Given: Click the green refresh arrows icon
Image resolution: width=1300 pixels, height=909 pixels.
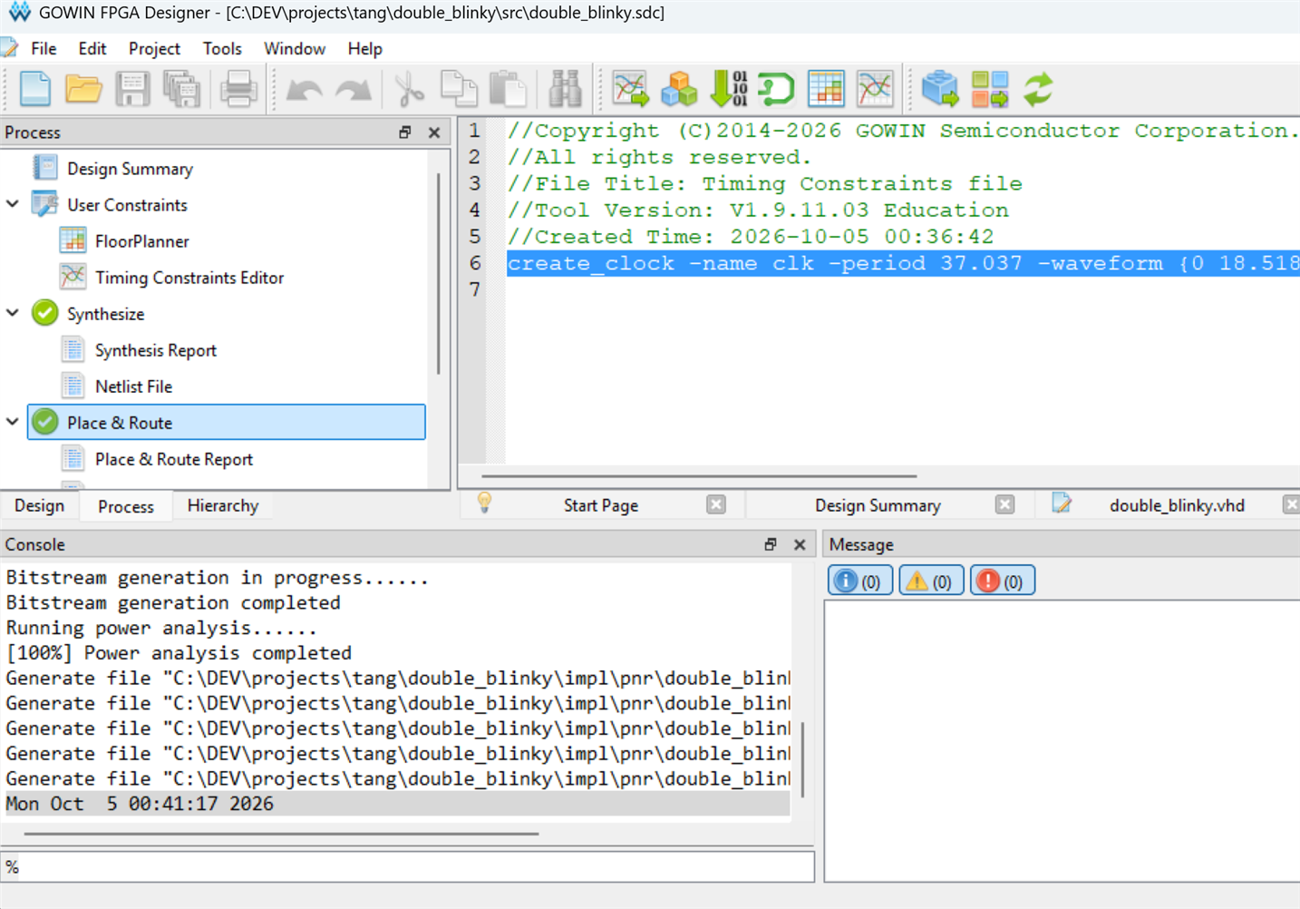Looking at the screenshot, I should pyautogui.click(x=1038, y=89).
